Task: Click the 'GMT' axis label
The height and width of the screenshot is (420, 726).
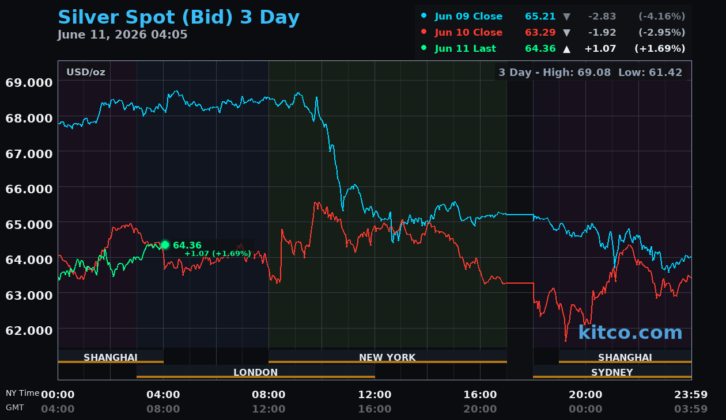Action: (15, 407)
